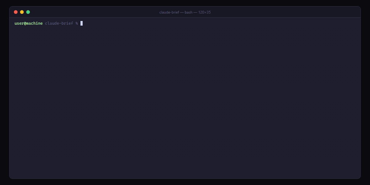Screen dimensions: 370x185
Task: Click the @ symbol in the prompt
Action: point(25,23)
